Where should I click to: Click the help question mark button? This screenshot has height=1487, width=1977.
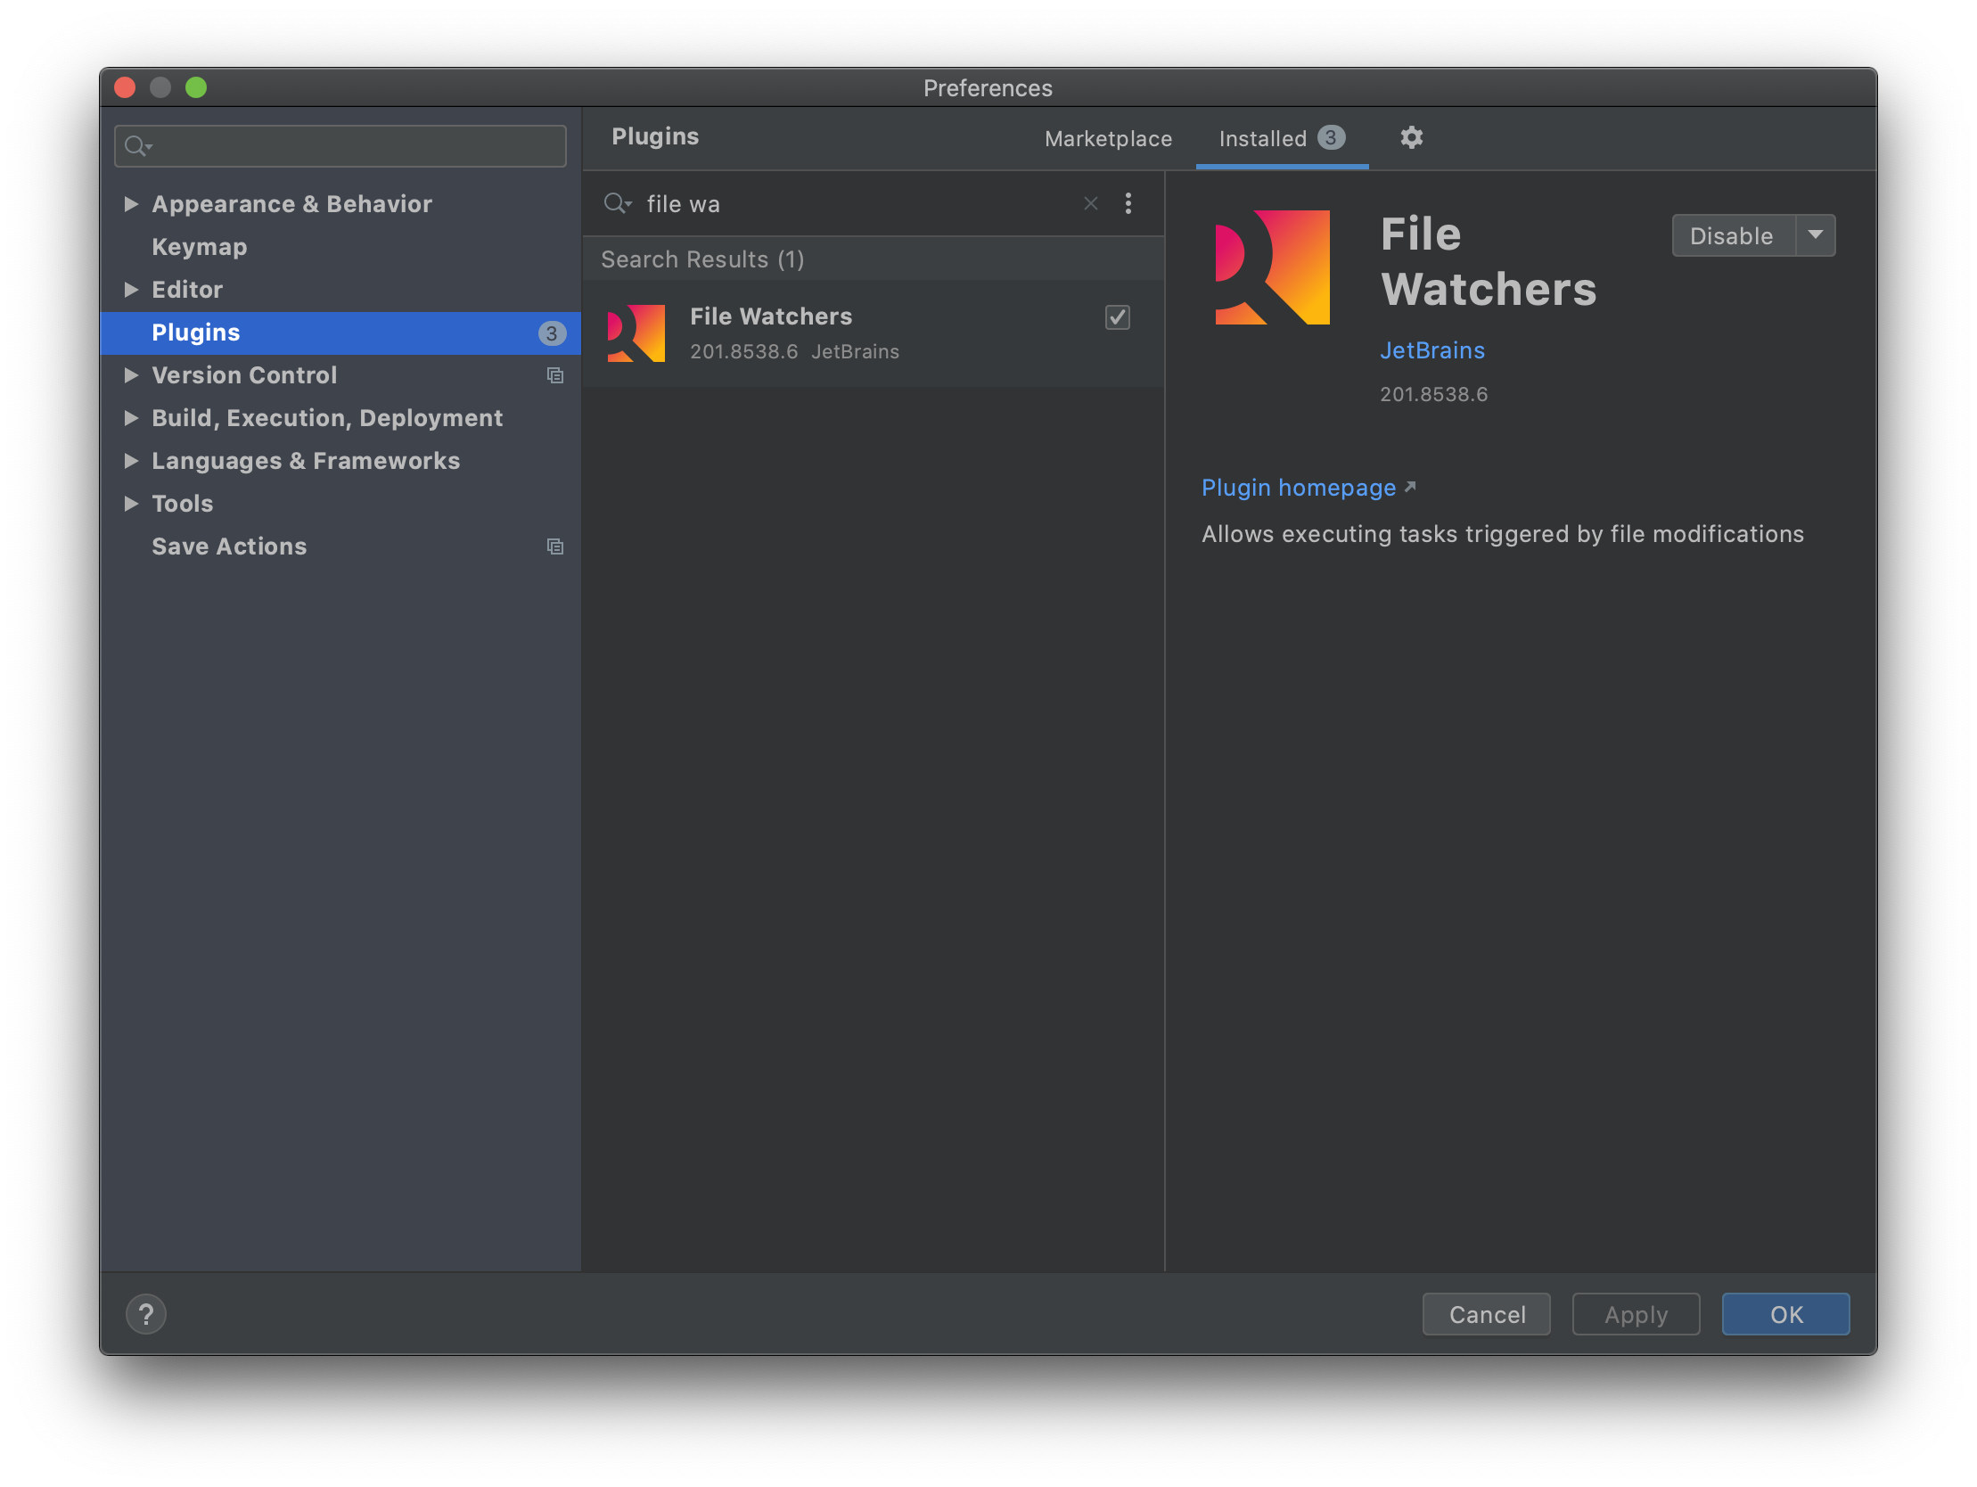[x=145, y=1313]
